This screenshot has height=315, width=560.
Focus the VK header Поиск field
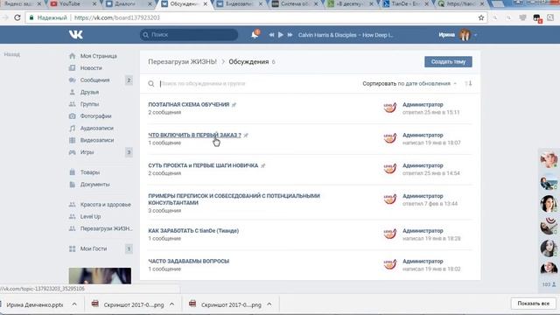189,35
